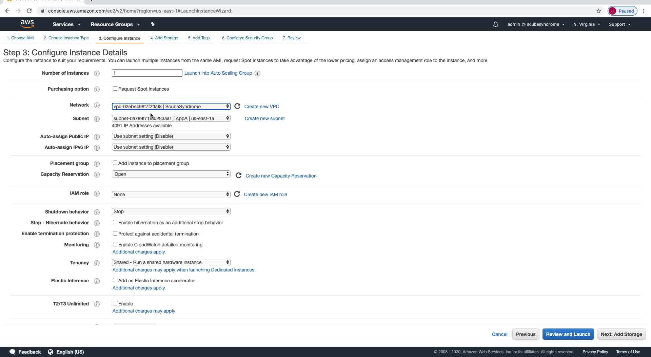Follow the Create new VPC link
The height and width of the screenshot is (357, 651).
pyautogui.click(x=262, y=107)
